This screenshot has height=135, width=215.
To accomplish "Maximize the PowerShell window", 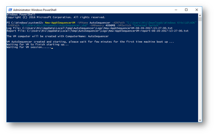I will point(186,10).
